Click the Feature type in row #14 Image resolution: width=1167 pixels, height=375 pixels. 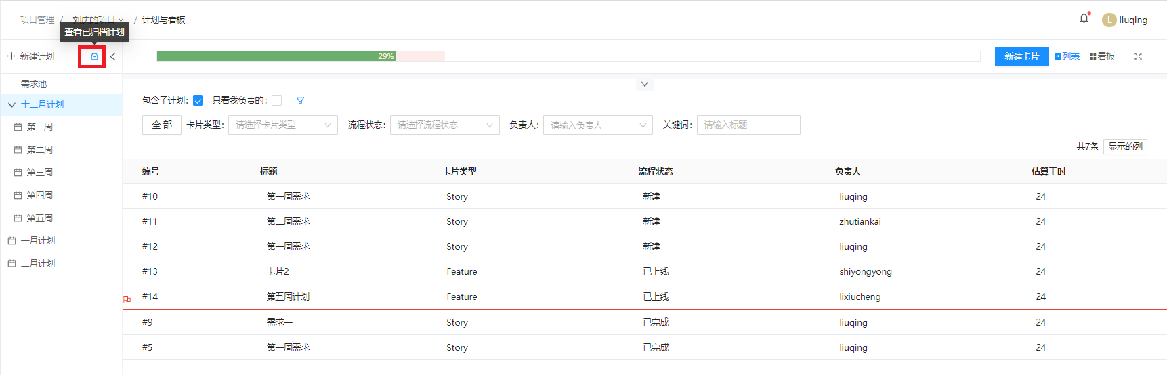click(462, 296)
